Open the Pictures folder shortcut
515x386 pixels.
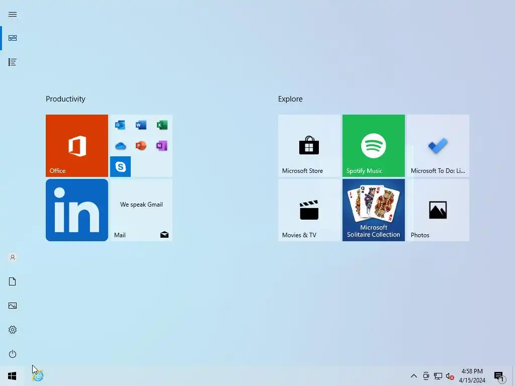(x=13, y=306)
